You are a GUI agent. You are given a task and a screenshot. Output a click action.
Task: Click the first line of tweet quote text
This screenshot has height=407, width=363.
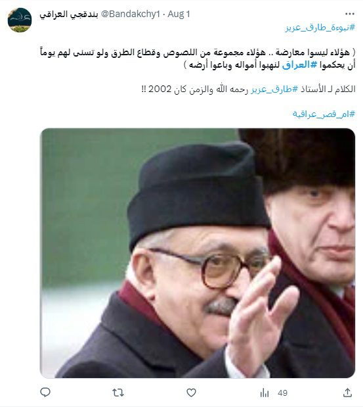[198, 52]
